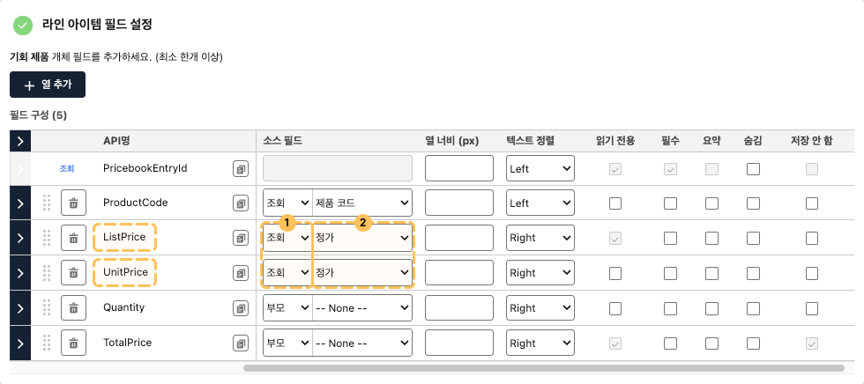Image resolution: width=864 pixels, height=384 pixels.
Task: Copy API name icon next to PricebookEntryId
Action: point(240,169)
